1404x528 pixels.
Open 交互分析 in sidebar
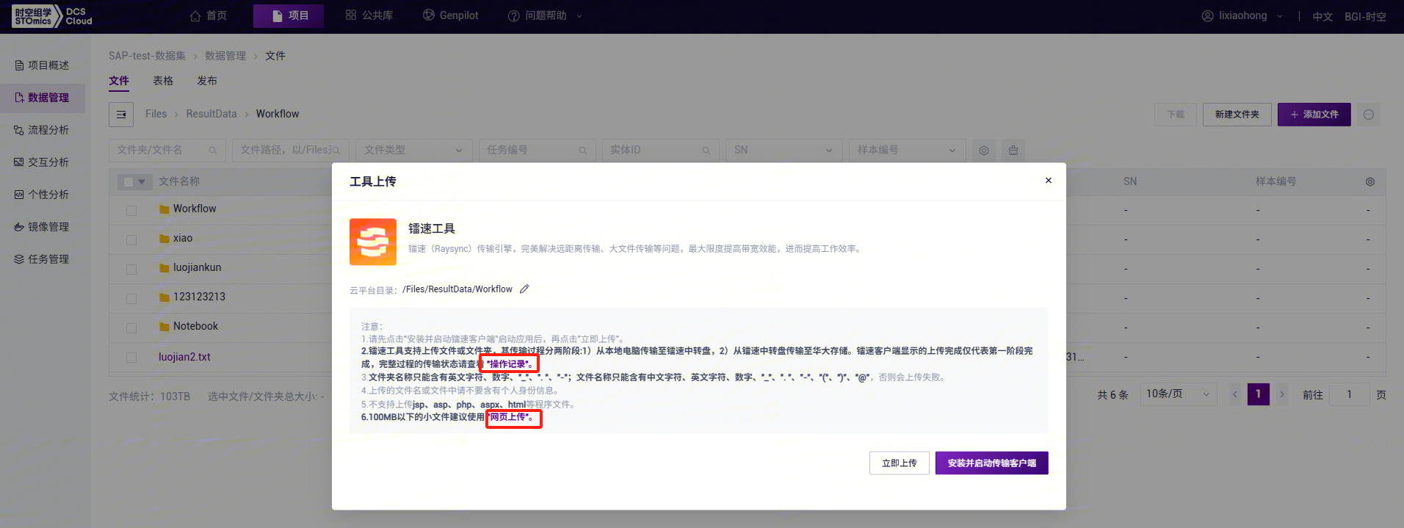tap(43, 162)
